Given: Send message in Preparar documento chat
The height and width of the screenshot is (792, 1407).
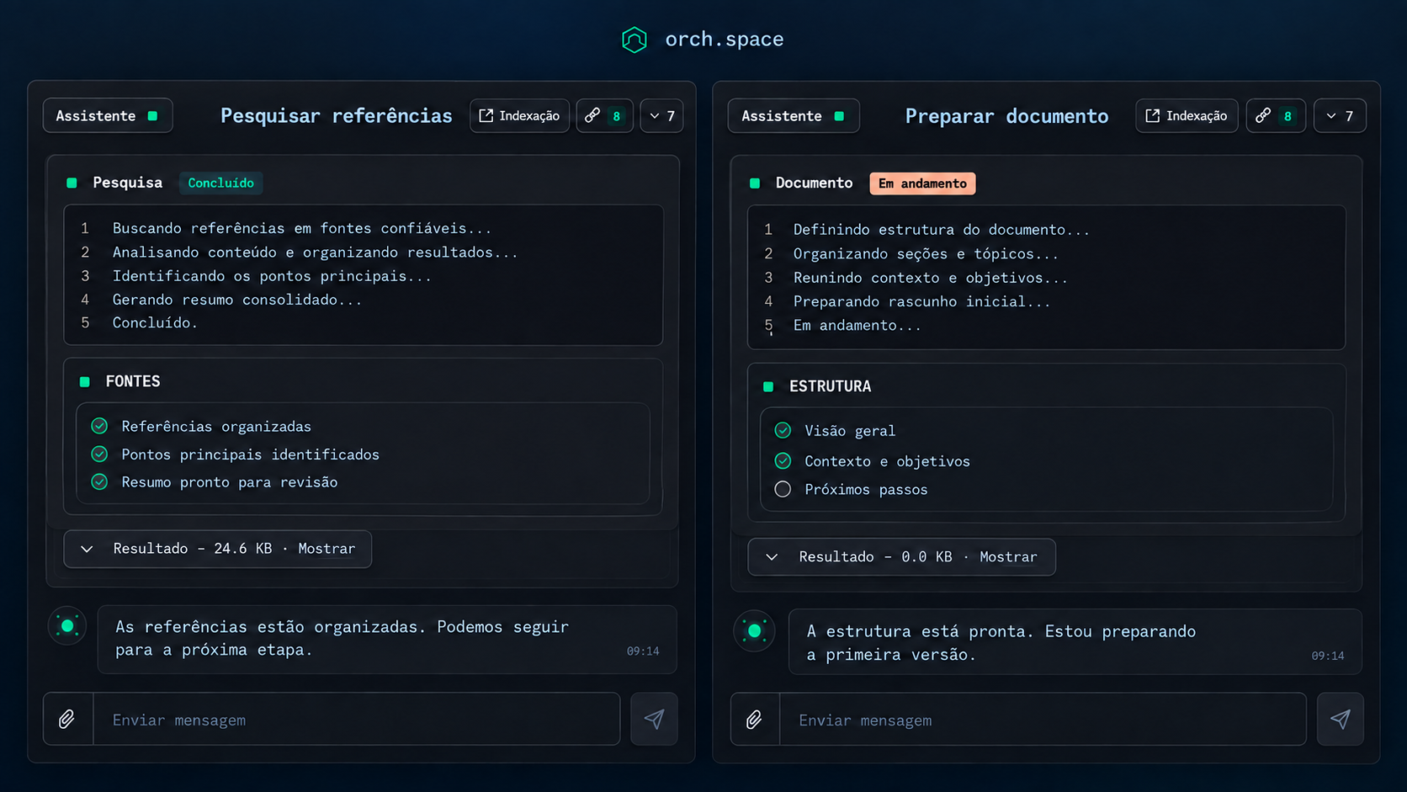Looking at the screenshot, I should click(x=1341, y=719).
